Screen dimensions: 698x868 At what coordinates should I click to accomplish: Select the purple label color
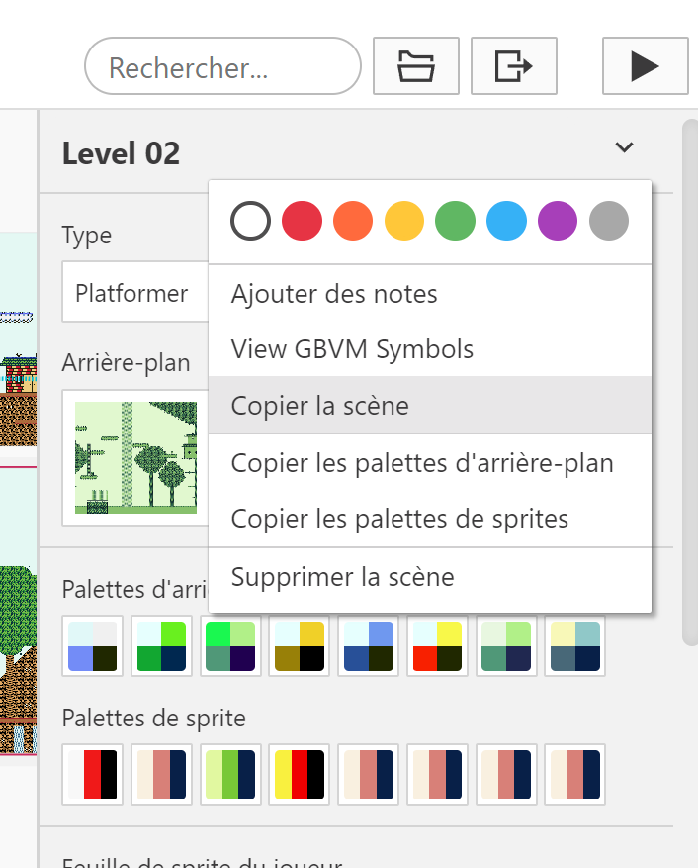coord(558,221)
